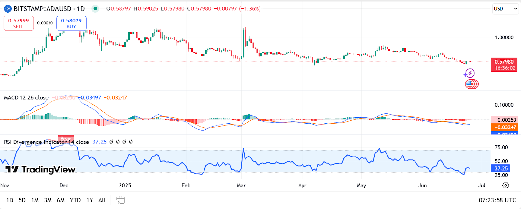Click the May label on time axis
This screenshot has width=521, height=209.
[x=361, y=185]
